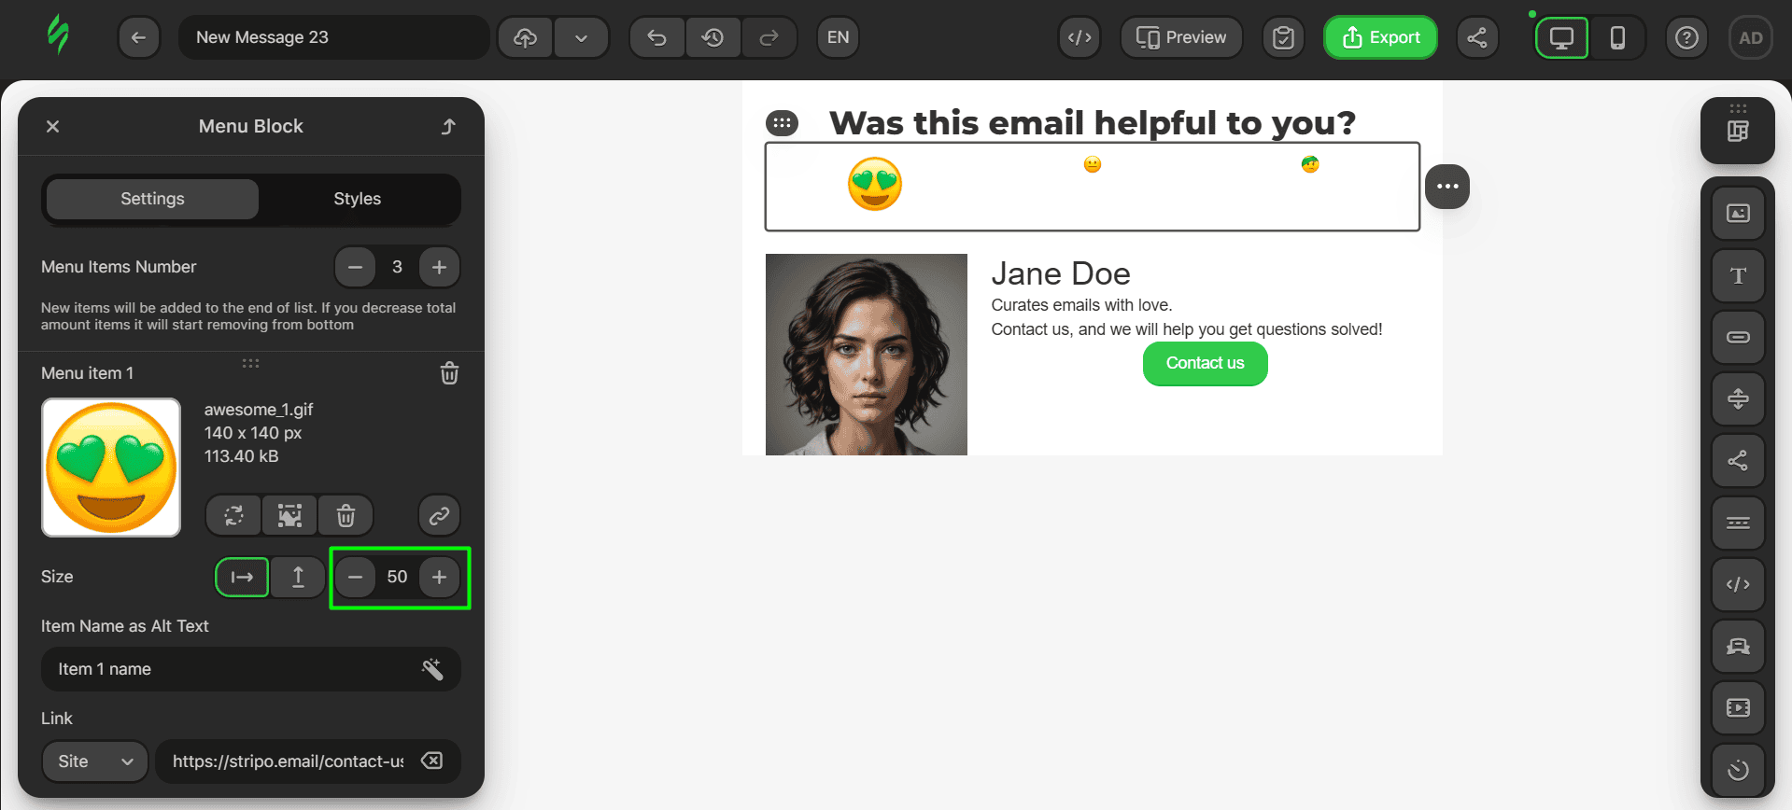The width and height of the screenshot is (1792, 810).
Task: Open the three-dots menu beside the menu block
Action: (1446, 187)
